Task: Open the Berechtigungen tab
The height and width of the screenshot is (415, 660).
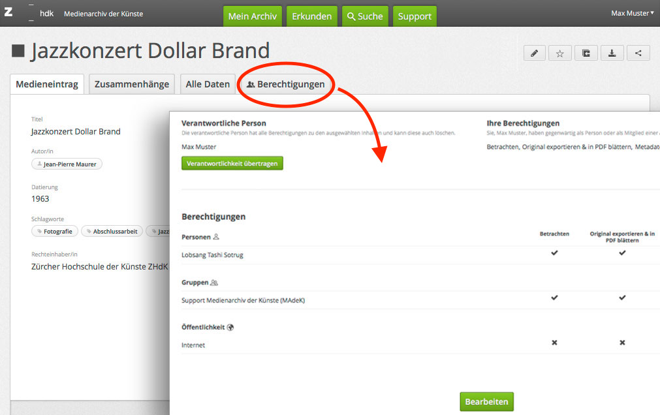Action: 285,84
